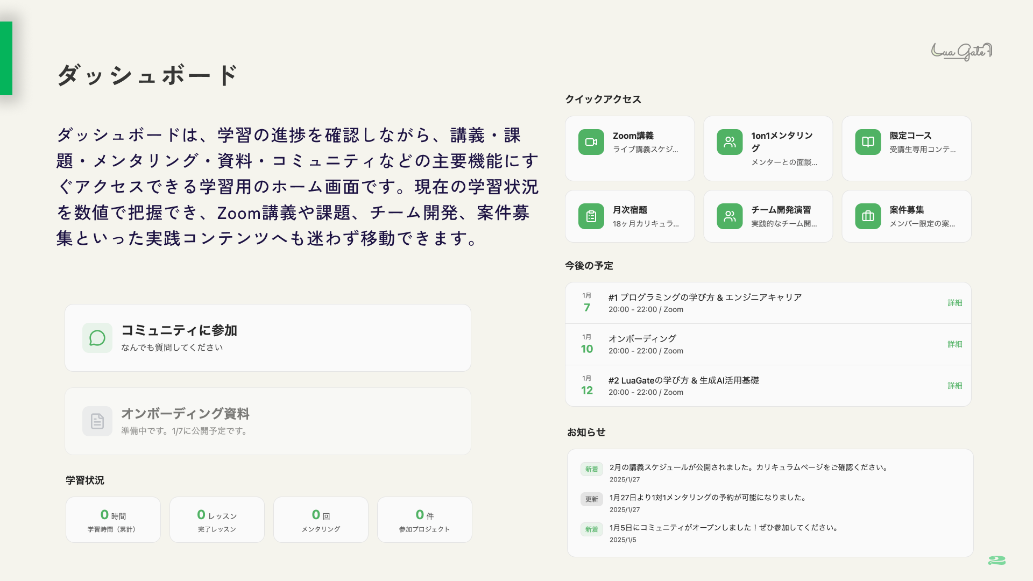Open the 案件募集 briefcase icon
Viewport: 1033px width, 581px height.
[x=868, y=216]
